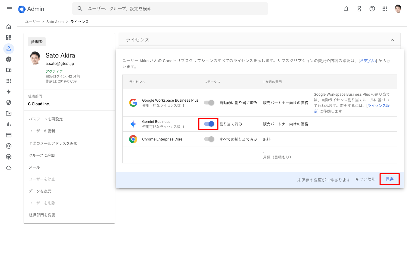Select データを復元
Image resolution: width=407 pixels, height=271 pixels.
(x=40, y=191)
